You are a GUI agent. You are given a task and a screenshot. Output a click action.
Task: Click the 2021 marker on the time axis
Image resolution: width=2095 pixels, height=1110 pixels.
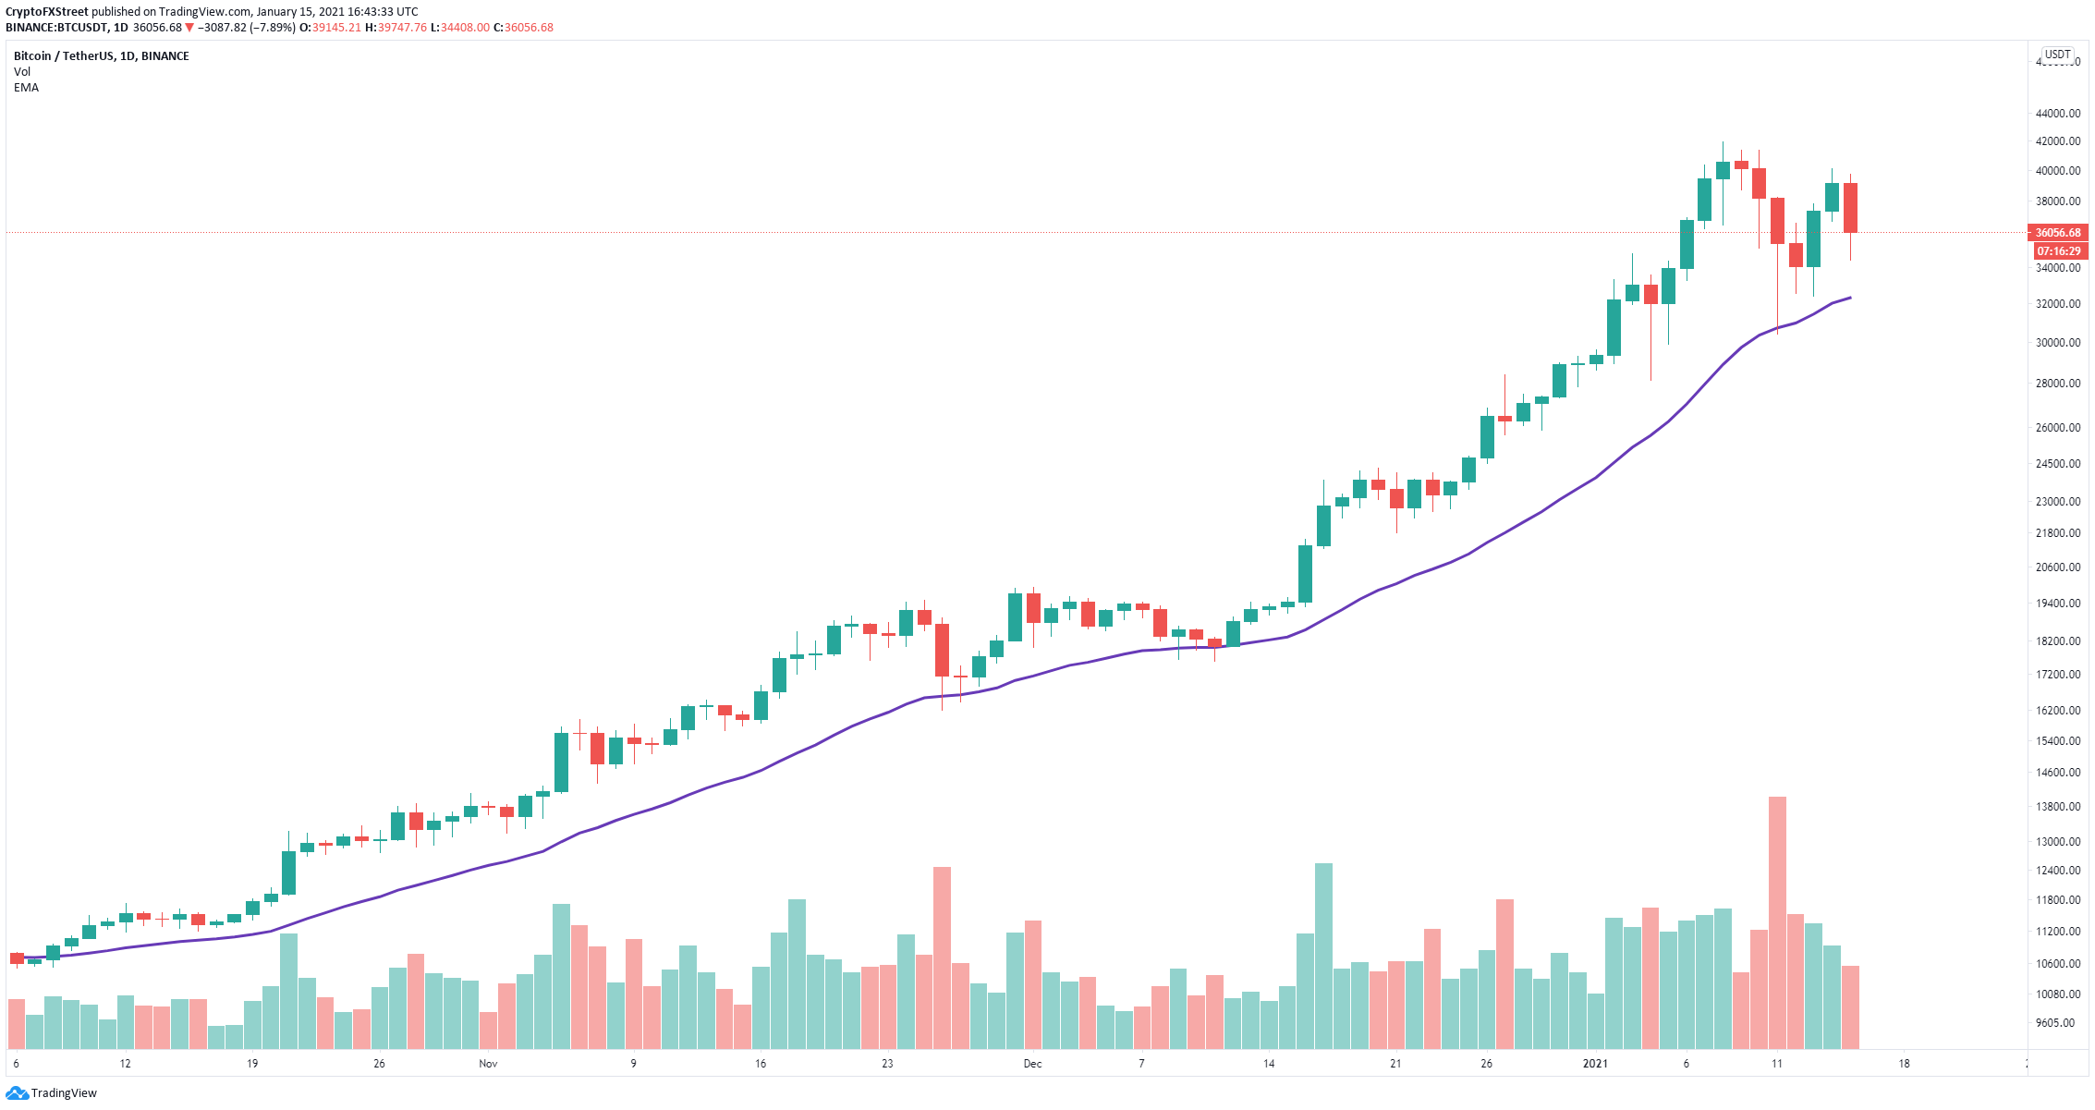tap(1595, 1064)
